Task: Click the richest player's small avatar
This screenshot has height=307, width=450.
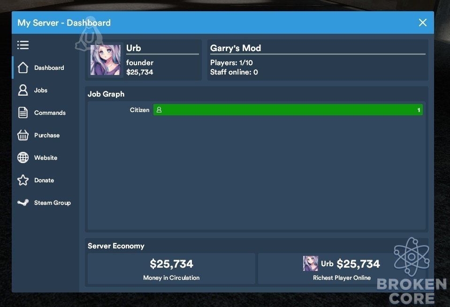Action: 311,263
